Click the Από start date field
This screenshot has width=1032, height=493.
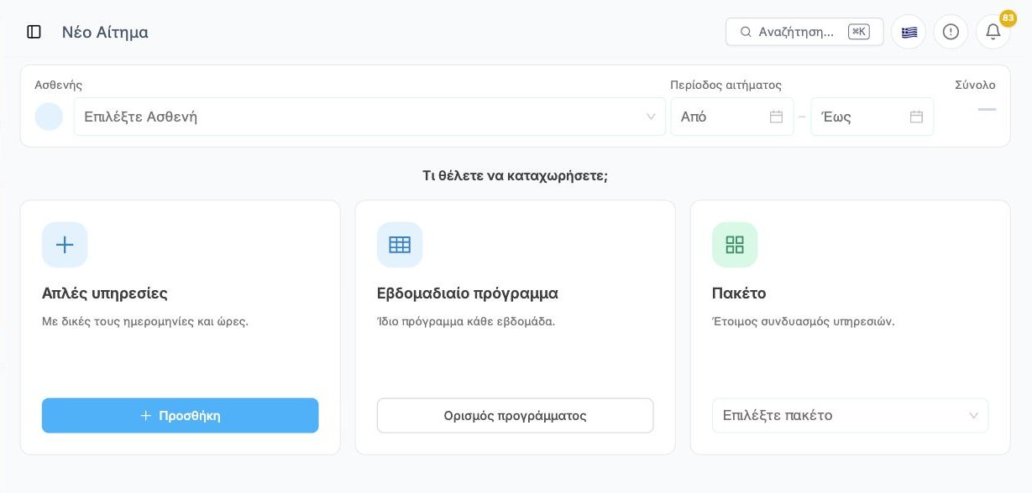tap(732, 117)
